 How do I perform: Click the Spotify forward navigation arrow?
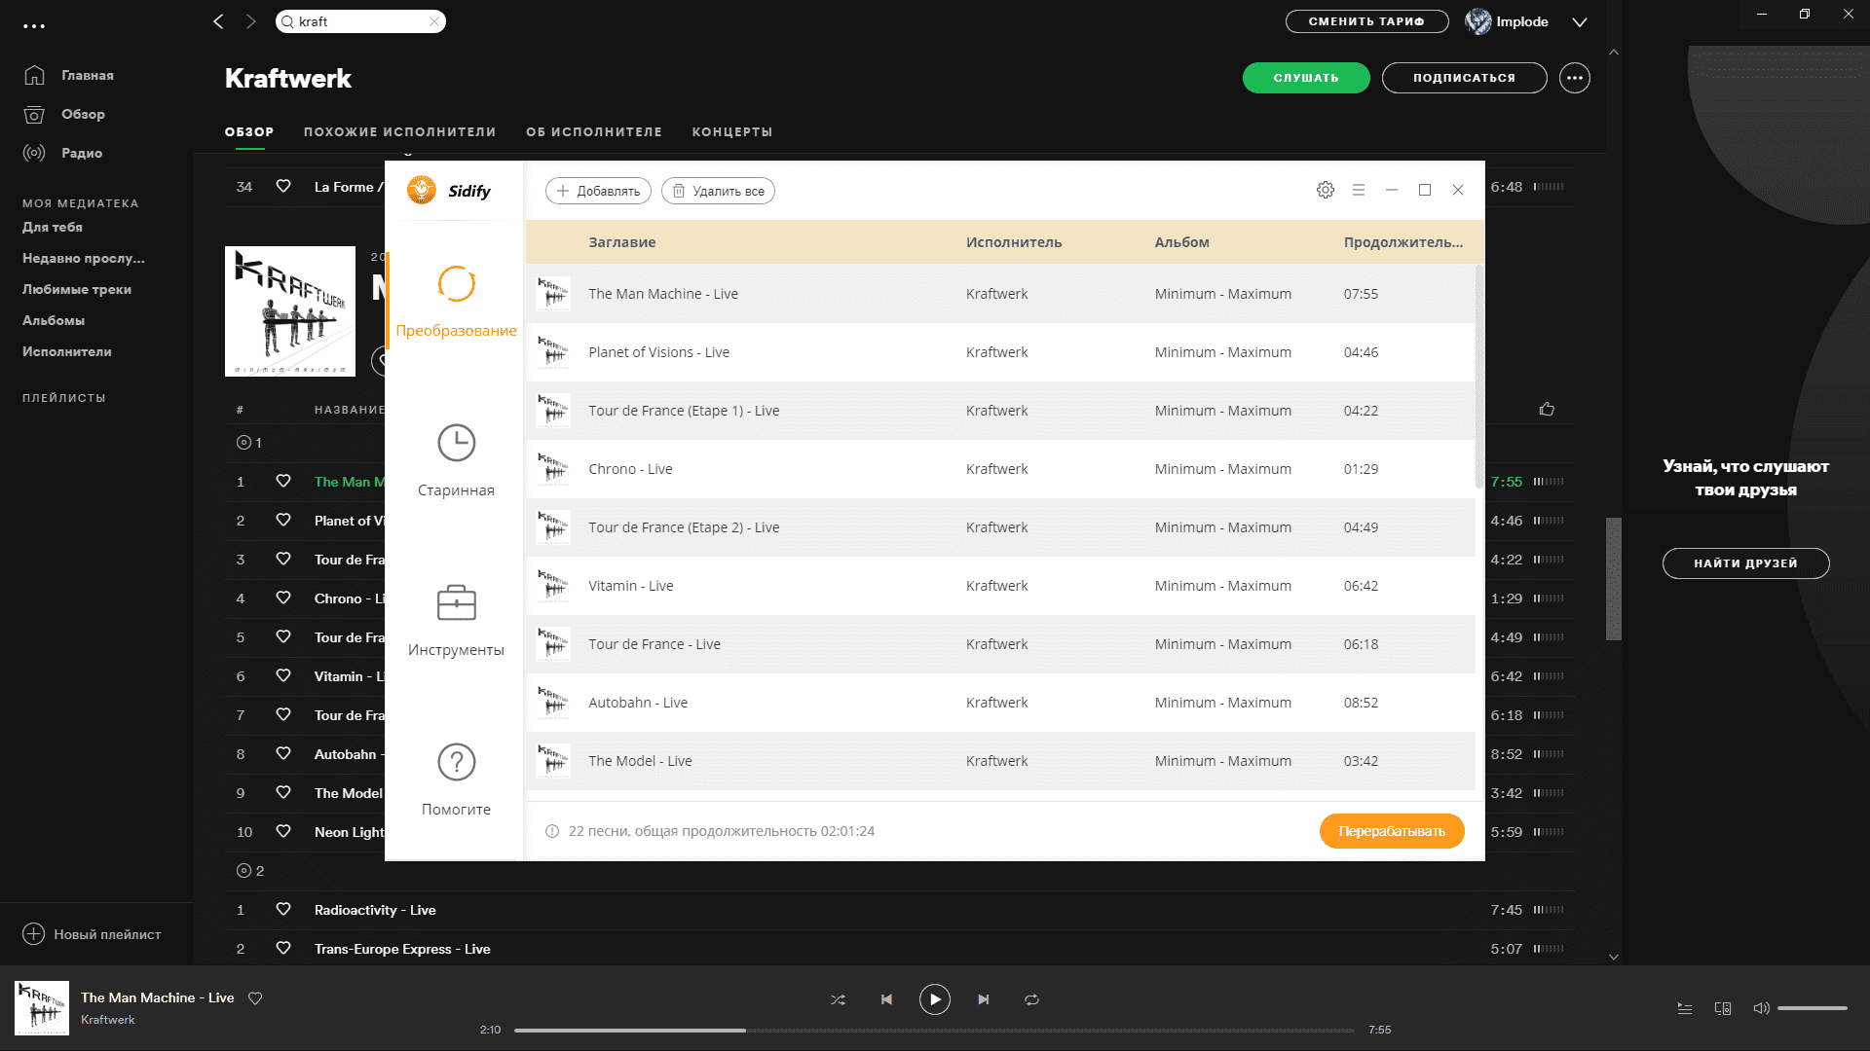pyautogui.click(x=250, y=21)
